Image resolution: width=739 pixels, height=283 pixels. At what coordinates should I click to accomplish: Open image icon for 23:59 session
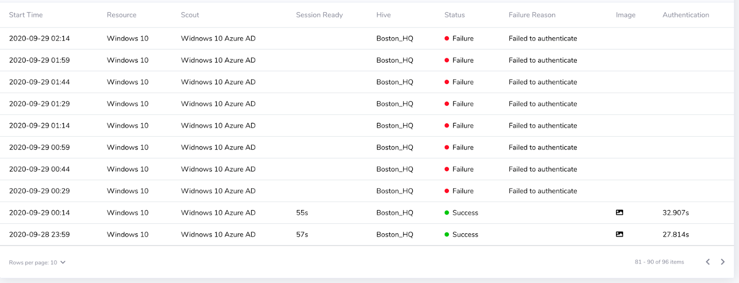619,234
